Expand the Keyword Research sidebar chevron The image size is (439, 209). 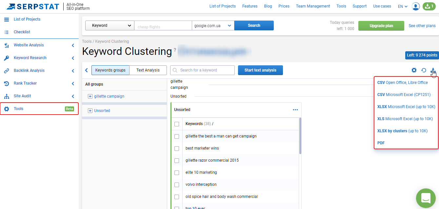pos(73,58)
